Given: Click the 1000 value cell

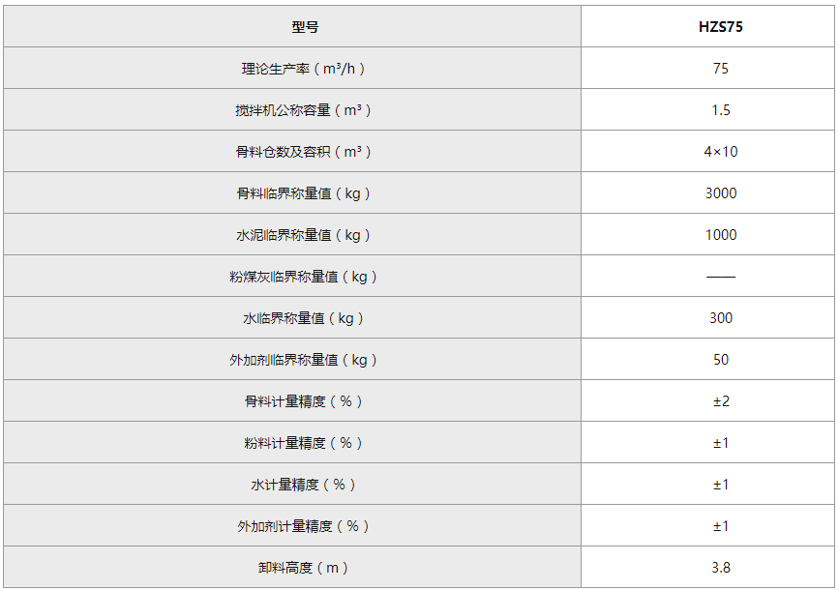Looking at the screenshot, I should click(x=720, y=235).
